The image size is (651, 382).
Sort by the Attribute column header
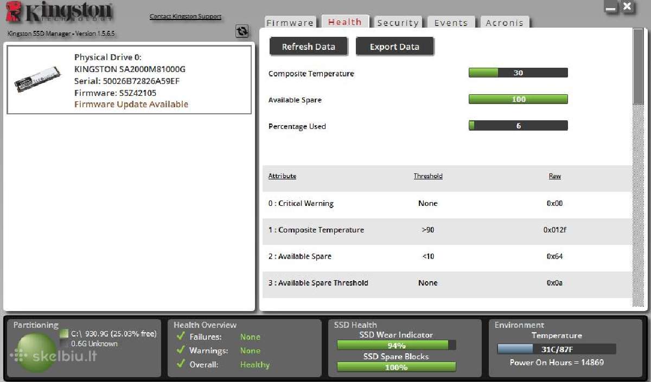coord(282,176)
